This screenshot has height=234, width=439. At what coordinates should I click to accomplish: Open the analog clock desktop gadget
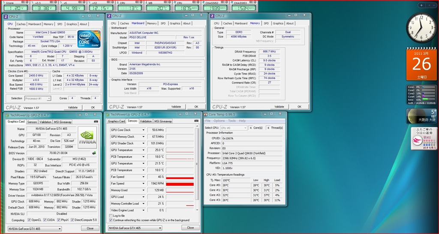(x=421, y=28)
